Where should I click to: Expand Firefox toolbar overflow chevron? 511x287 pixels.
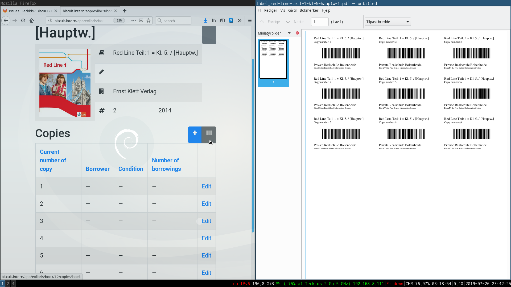(x=240, y=21)
